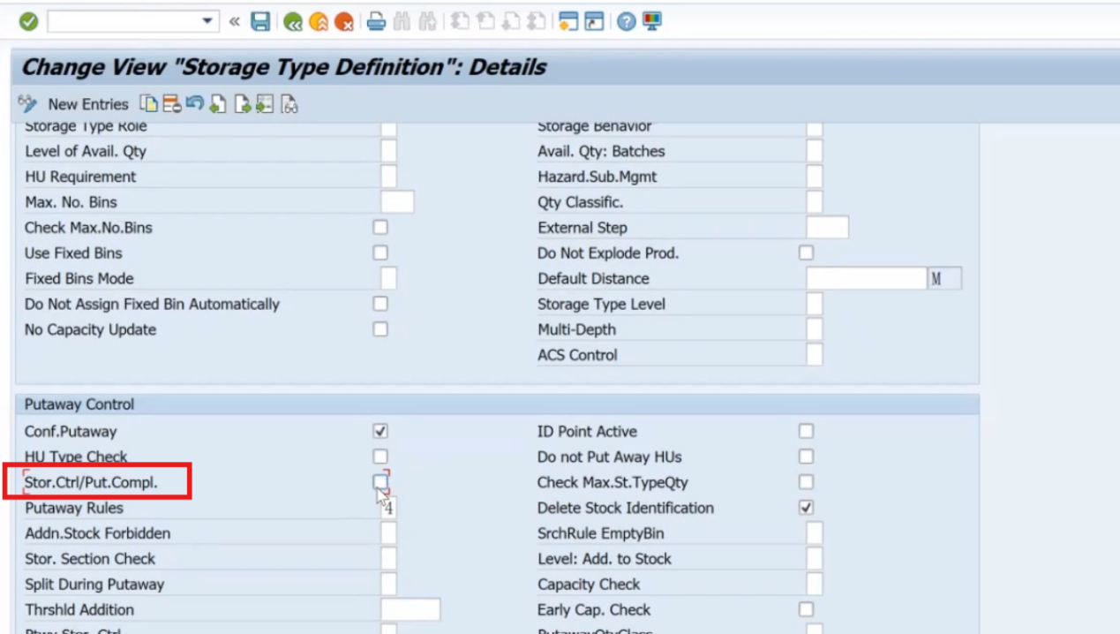Open the command field dropdown arrow
The width and height of the screenshot is (1120, 634).
(207, 21)
